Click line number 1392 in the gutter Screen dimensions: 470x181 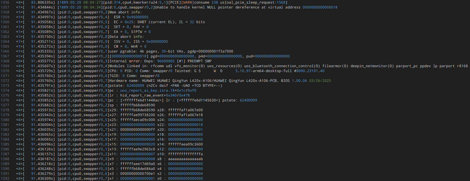pyautogui.click(x=5, y=178)
